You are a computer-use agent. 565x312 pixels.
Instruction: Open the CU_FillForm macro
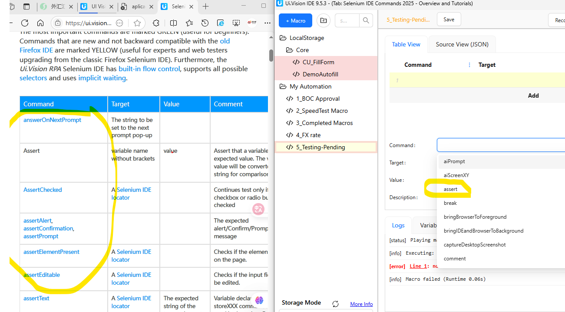[x=326, y=62]
